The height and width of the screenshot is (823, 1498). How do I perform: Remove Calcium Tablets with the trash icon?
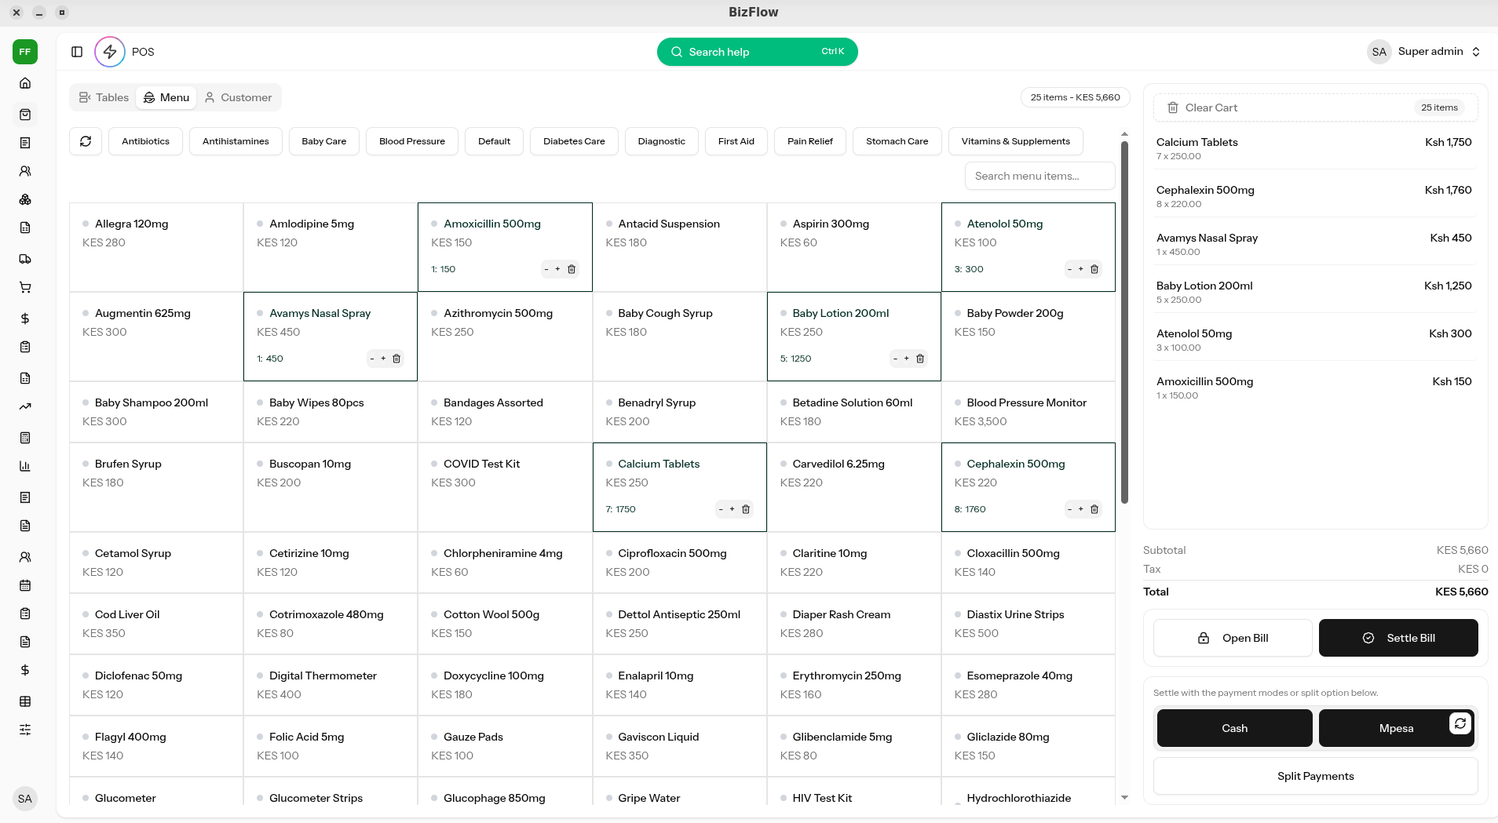[x=746, y=509]
